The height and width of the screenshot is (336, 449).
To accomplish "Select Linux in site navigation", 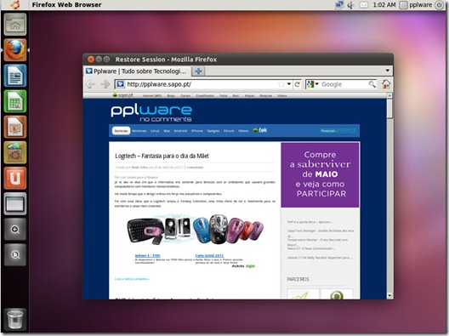I will pos(155,131).
